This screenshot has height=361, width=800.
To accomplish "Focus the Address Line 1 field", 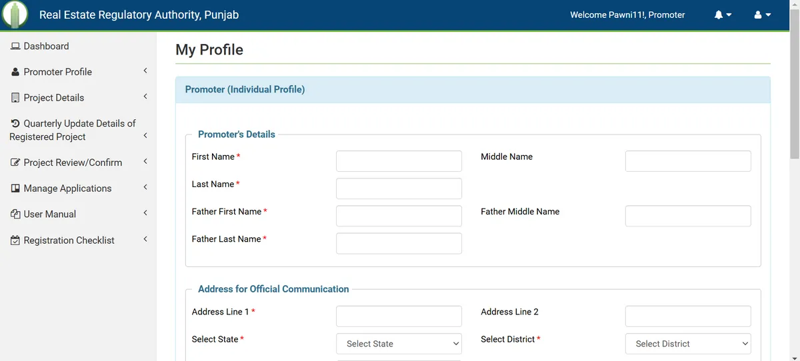I will pyautogui.click(x=399, y=316).
